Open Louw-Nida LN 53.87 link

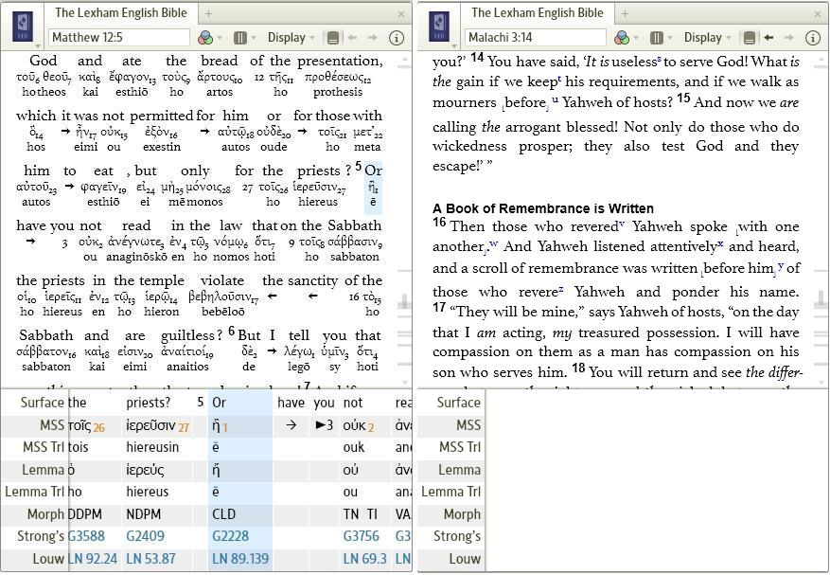(150, 559)
